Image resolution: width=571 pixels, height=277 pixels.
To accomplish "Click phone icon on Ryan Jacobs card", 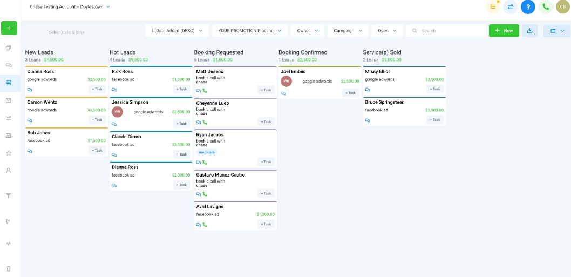I will (x=205, y=163).
